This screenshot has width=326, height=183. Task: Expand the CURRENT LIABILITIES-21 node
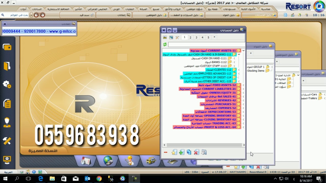[x=243, y=89]
